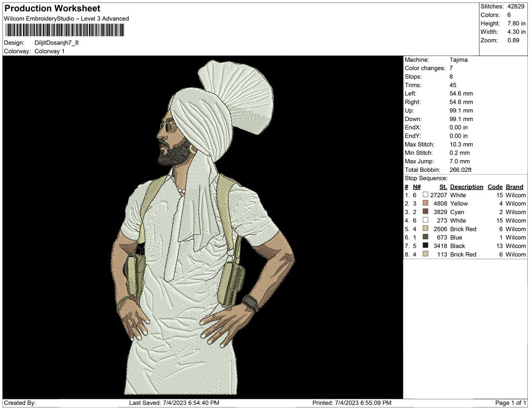Click the 'Brand' column header
Viewport: 530px width, 408px height.
pos(514,186)
